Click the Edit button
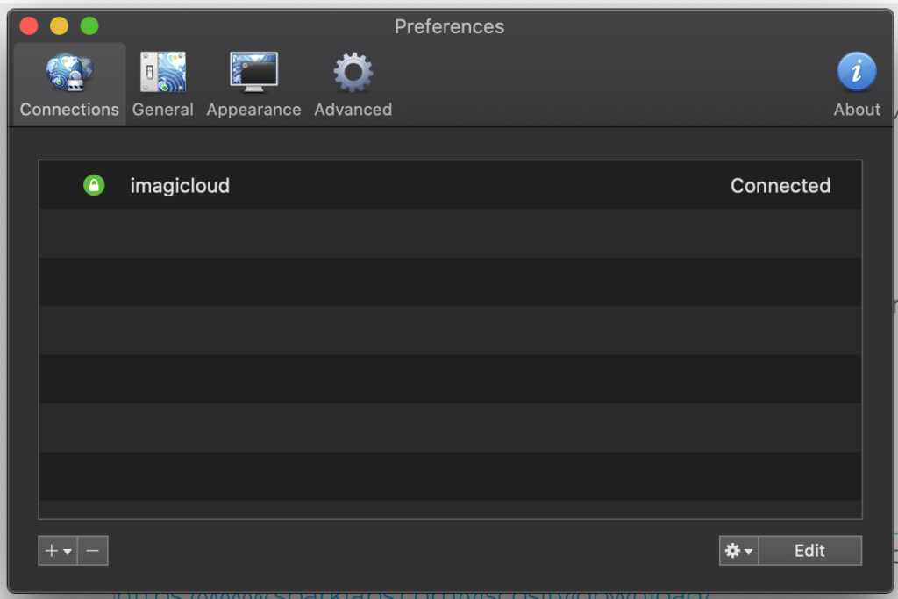The image size is (898, 599). (x=809, y=550)
